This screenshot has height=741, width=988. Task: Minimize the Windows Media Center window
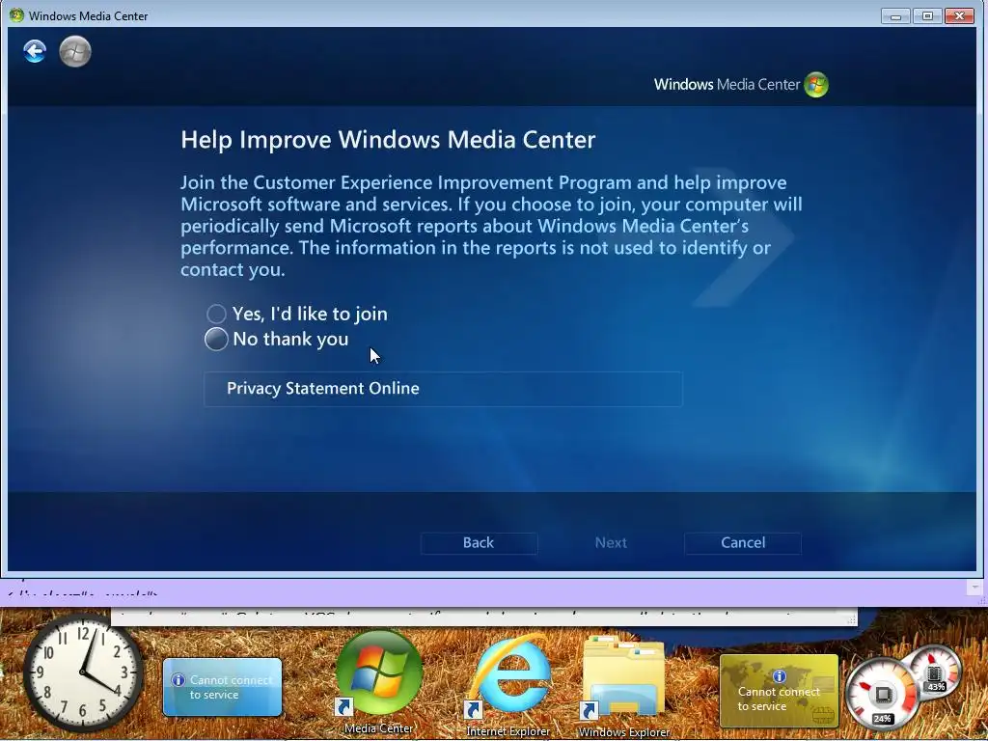tap(895, 15)
